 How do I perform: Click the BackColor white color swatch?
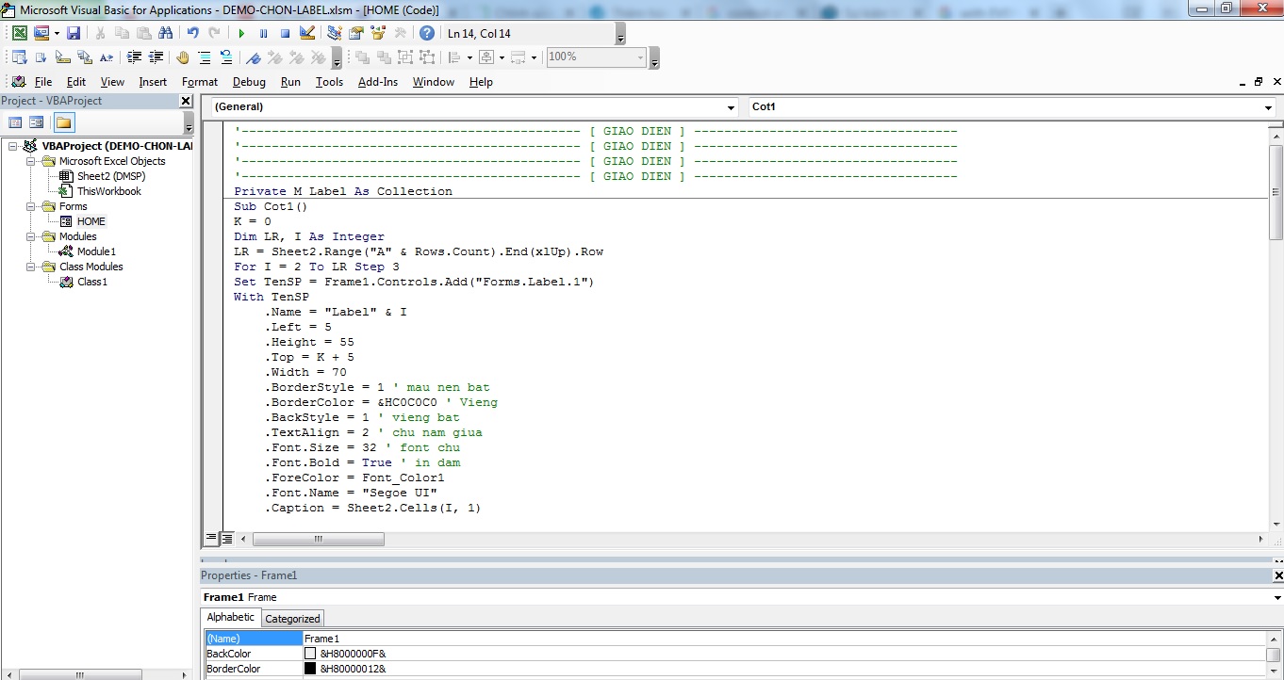pos(310,654)
